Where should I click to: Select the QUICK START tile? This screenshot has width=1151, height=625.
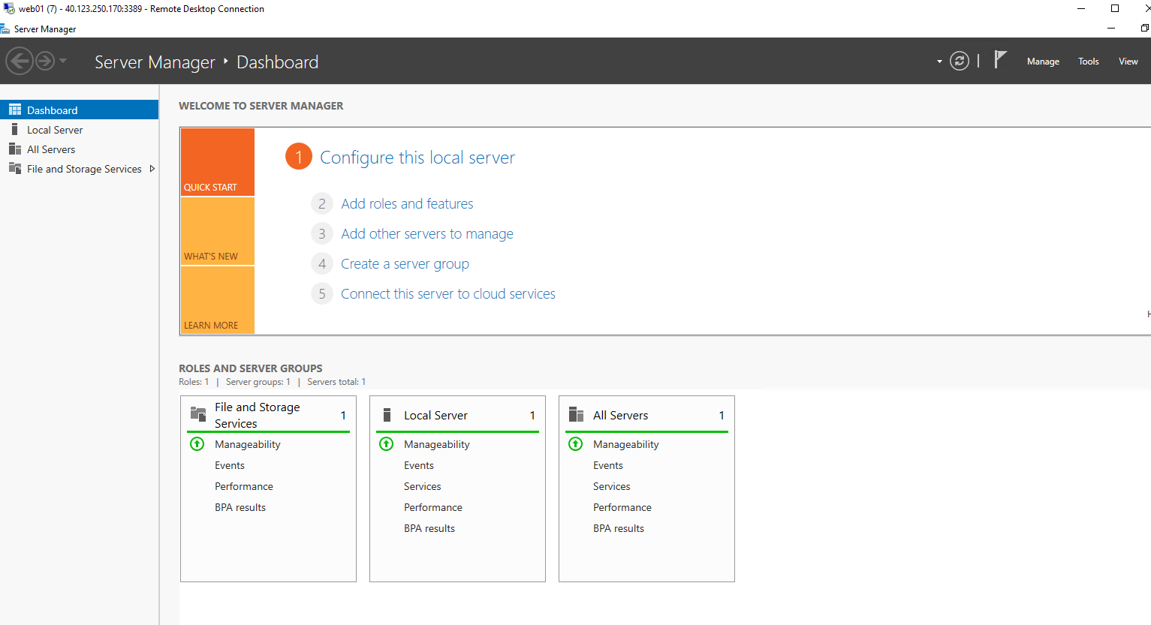pos(218,162)
